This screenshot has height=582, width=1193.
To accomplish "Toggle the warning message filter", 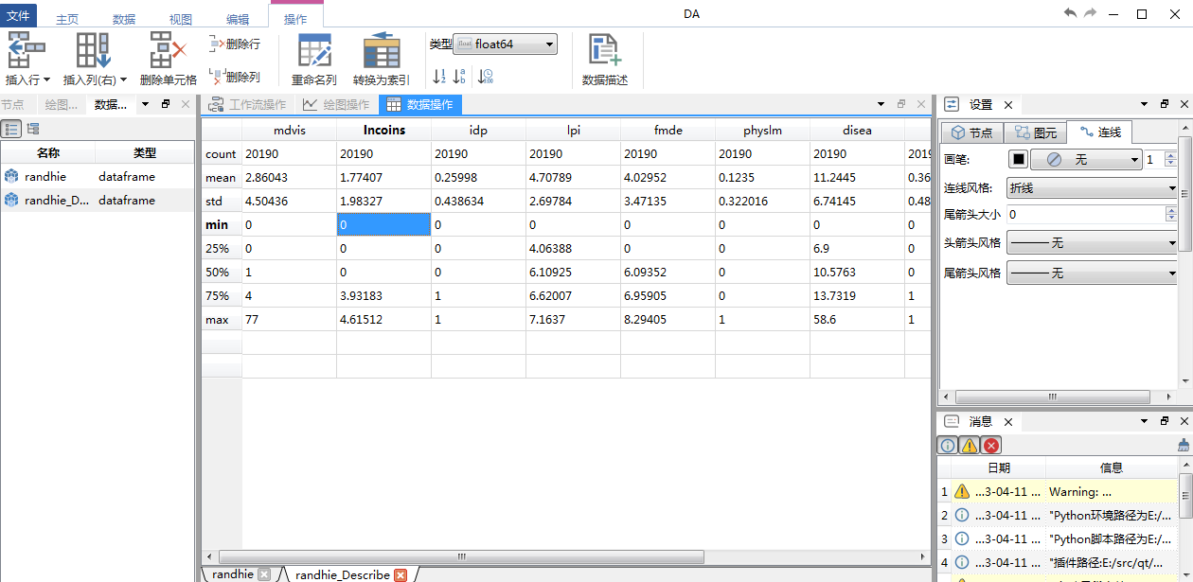I will pos(970,446).
